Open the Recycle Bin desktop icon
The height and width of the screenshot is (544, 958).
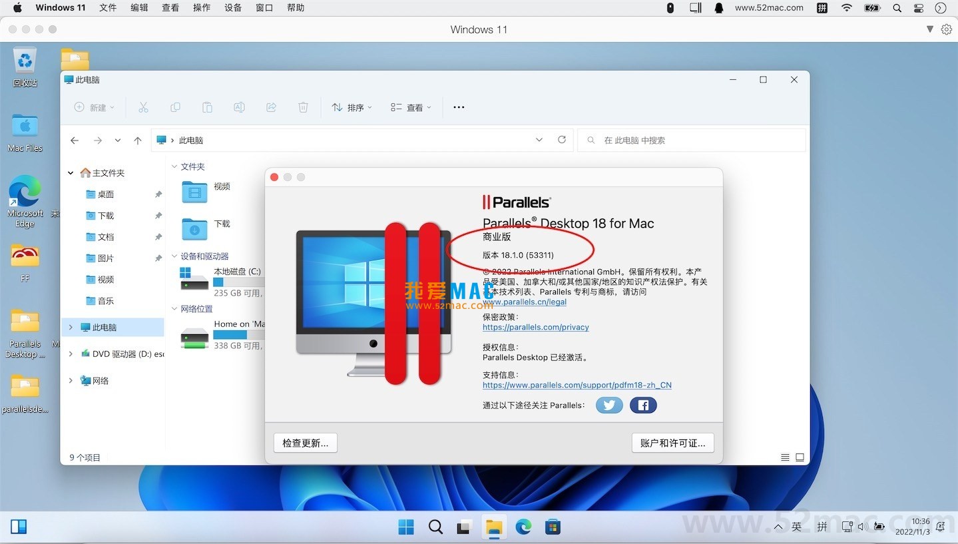pos(25,67)
